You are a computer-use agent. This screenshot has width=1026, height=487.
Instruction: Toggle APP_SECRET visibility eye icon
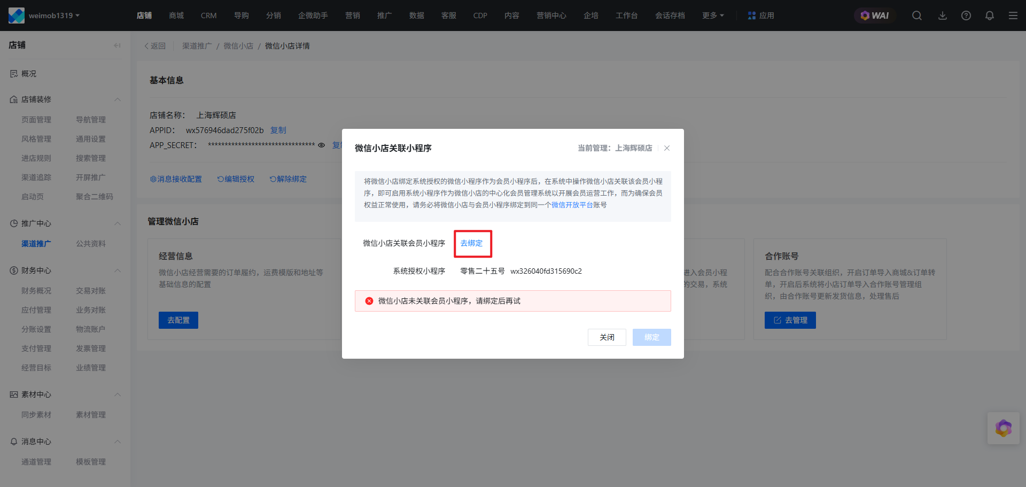click(x=322, y=145)
